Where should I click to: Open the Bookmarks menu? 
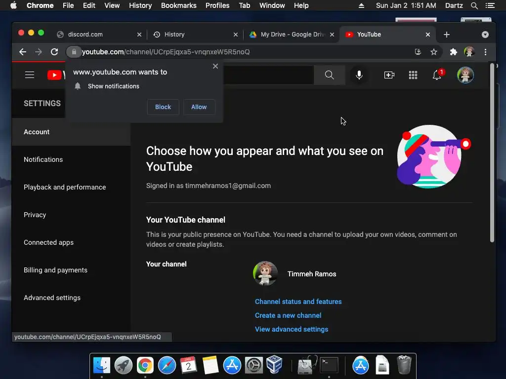click(178, 5)
